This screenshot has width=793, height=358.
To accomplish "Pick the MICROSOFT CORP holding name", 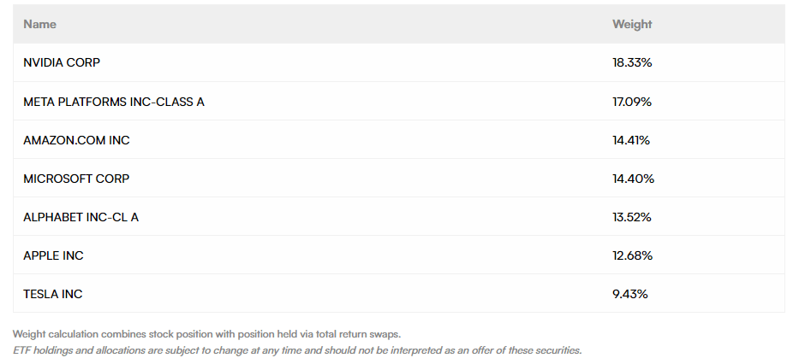I will [x=76, y=179].
